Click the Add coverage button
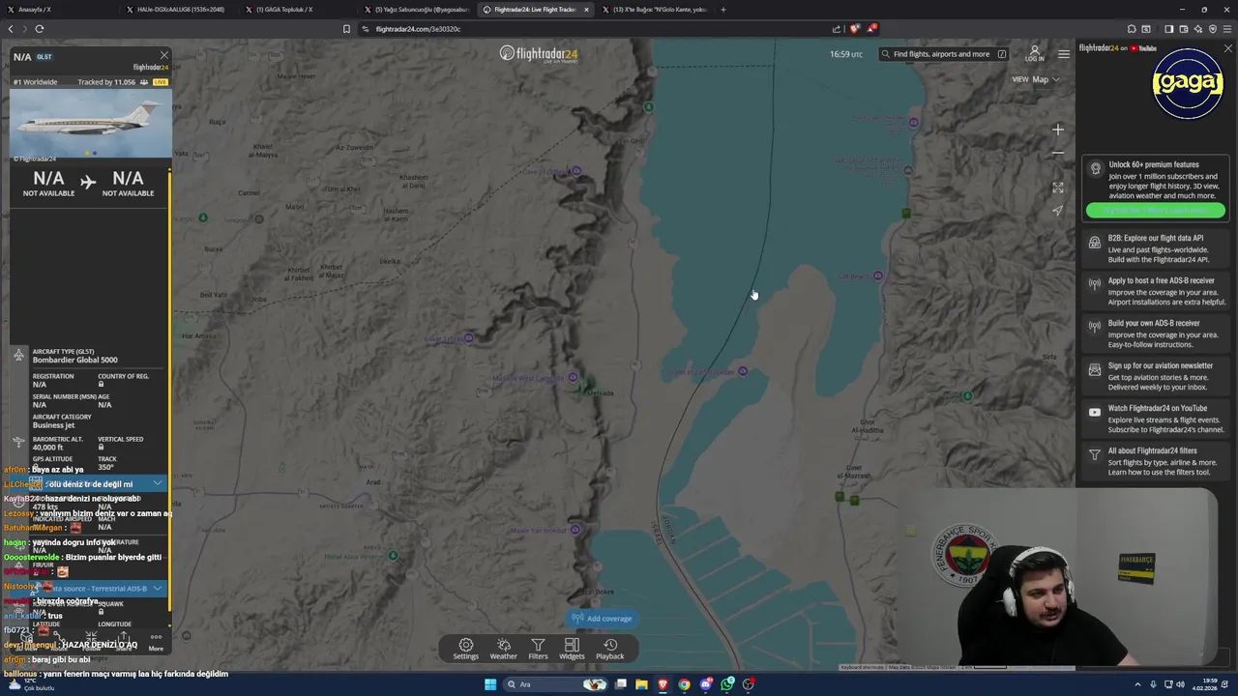This screenshot has height=696, width=1238. 602,619
